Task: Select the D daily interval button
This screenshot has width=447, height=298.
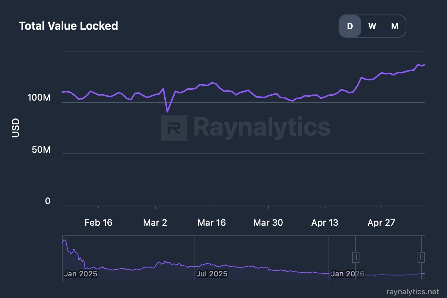Action: pos(350,26)
